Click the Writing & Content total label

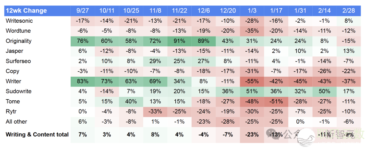(37, 134)
